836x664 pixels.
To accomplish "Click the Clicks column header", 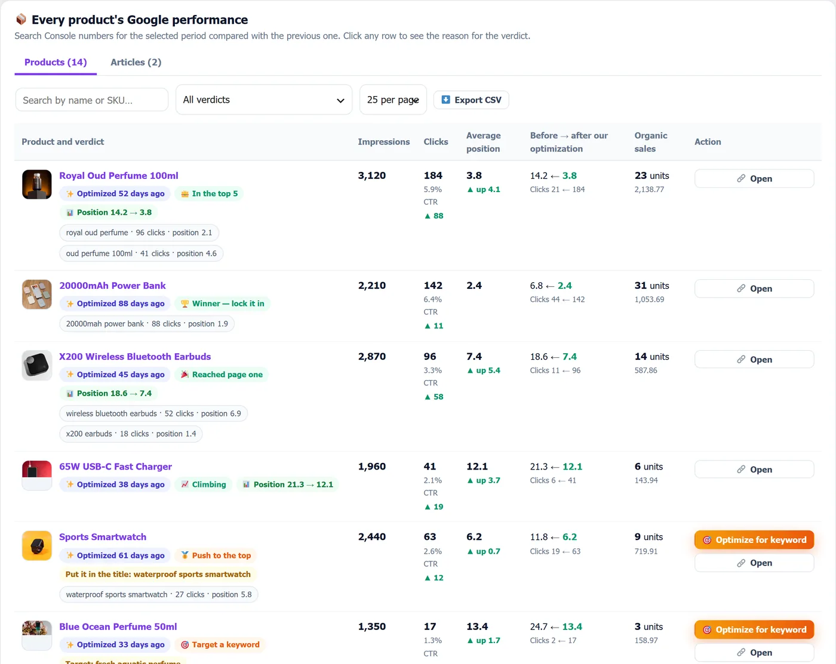I will coord(436,142).
